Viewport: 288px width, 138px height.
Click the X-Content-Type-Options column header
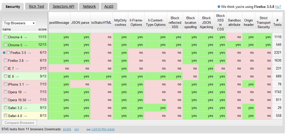point(156,22)
